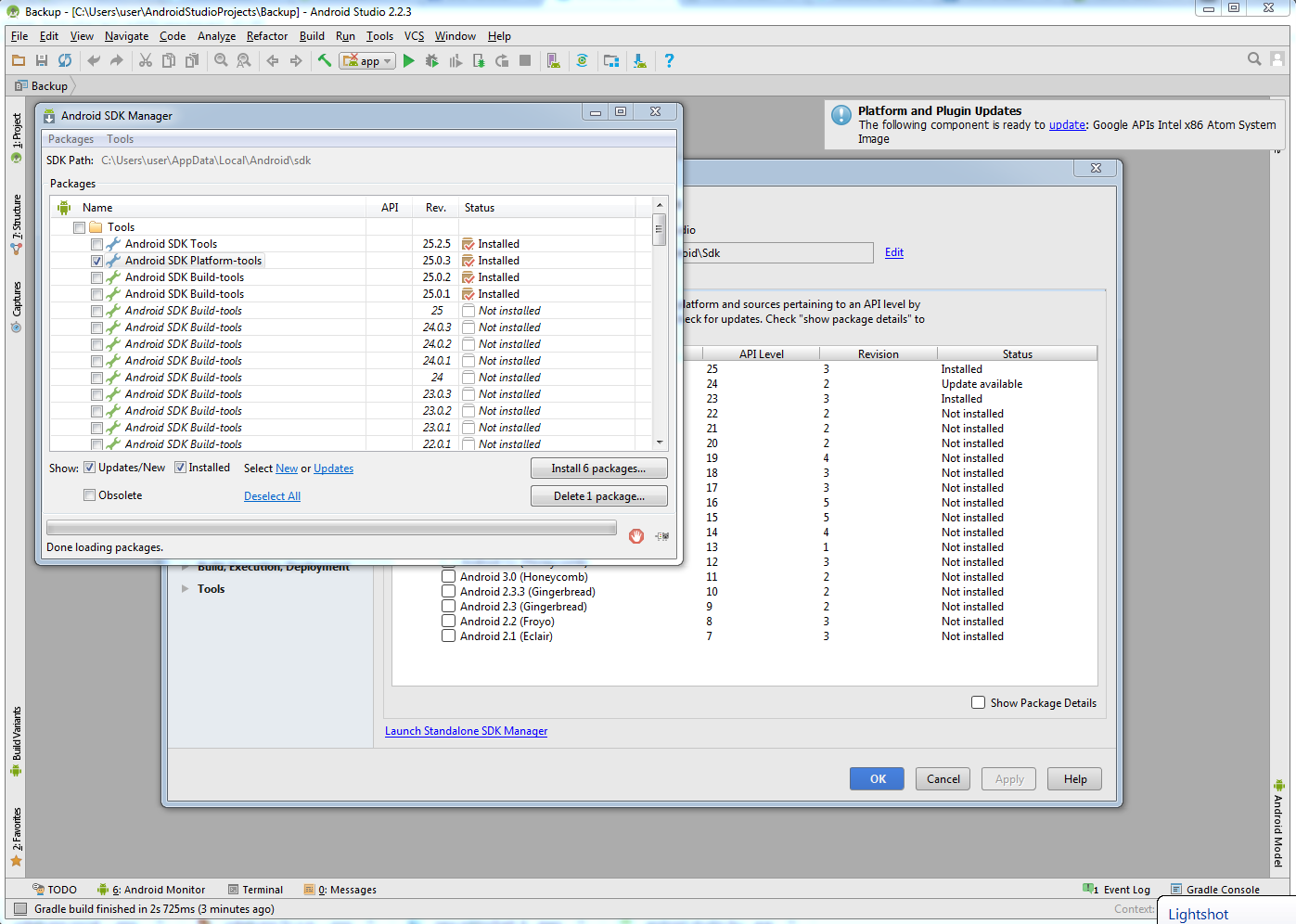1296x924 pixels.
Task: Toggle the Show Package Details checkbox
Action: click(978, 703)
